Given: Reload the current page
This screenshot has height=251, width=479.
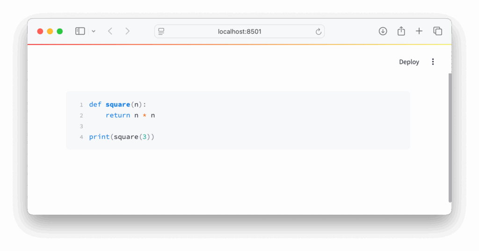Looking at the screenshot, I should pos(319,31).
